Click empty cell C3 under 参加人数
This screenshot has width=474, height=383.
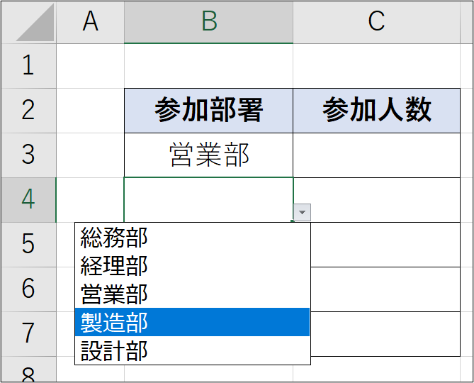point(377,155)
